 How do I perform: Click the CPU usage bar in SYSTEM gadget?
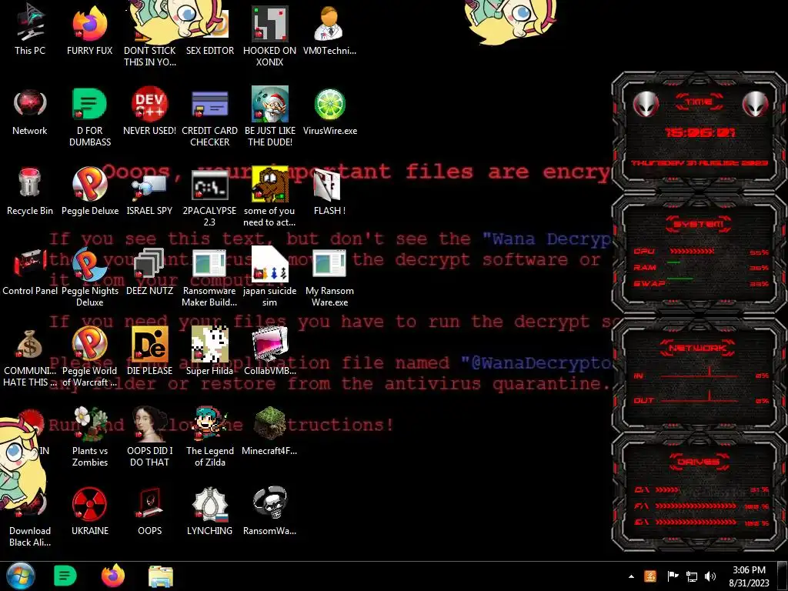692,251
